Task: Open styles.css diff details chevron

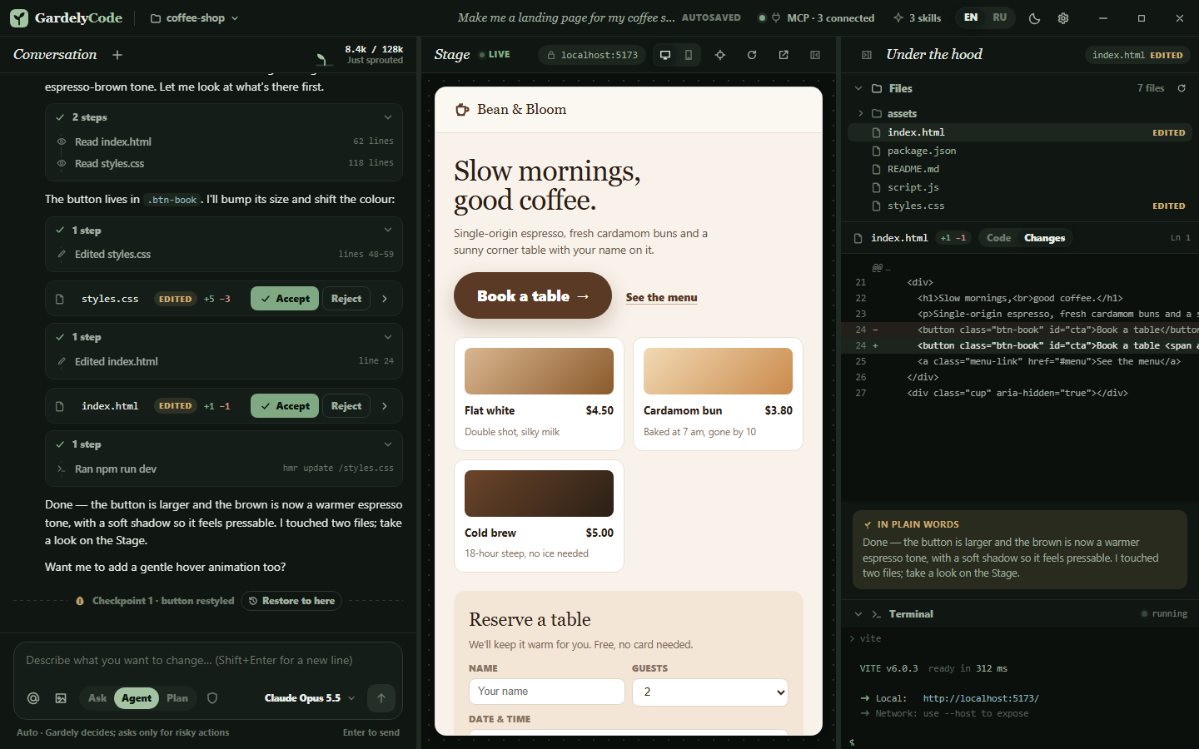Action: pyautogui.click(x=385, y=299)
